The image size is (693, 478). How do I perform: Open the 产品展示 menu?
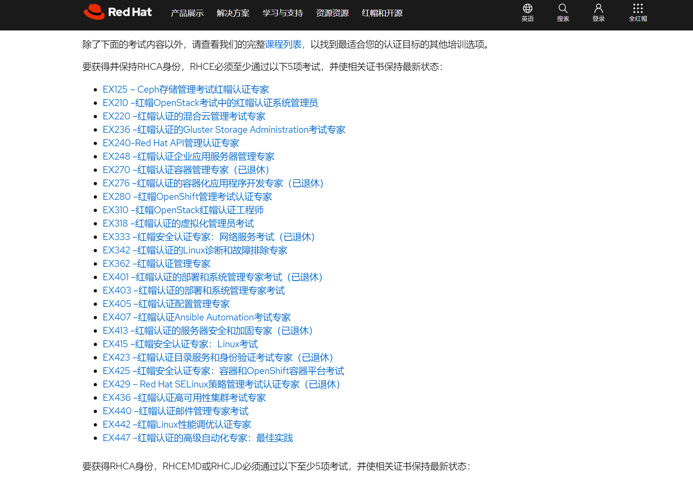point(187,13)
